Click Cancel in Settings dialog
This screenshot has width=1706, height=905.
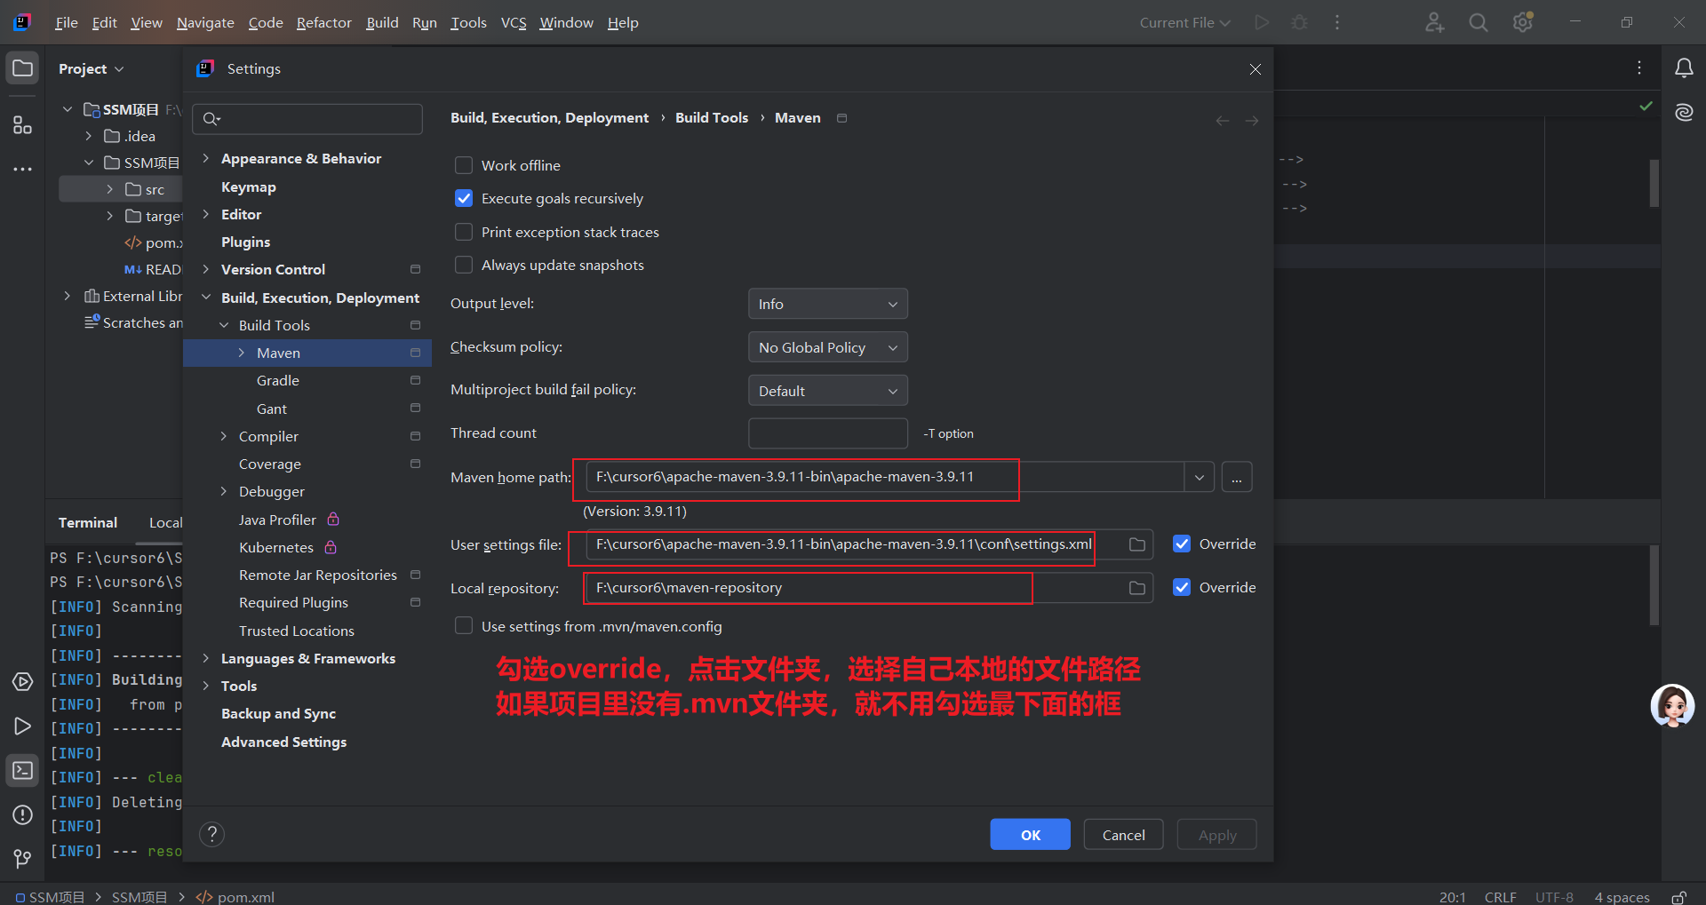(1124, 835)
